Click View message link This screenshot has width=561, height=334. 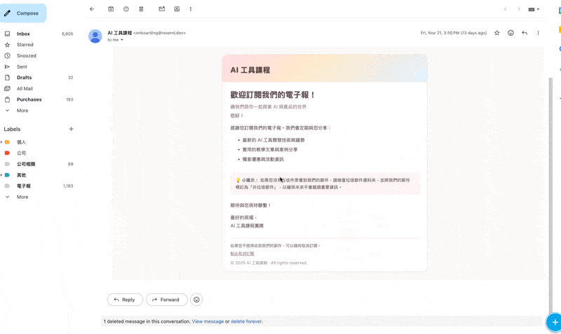pos(208,321)
